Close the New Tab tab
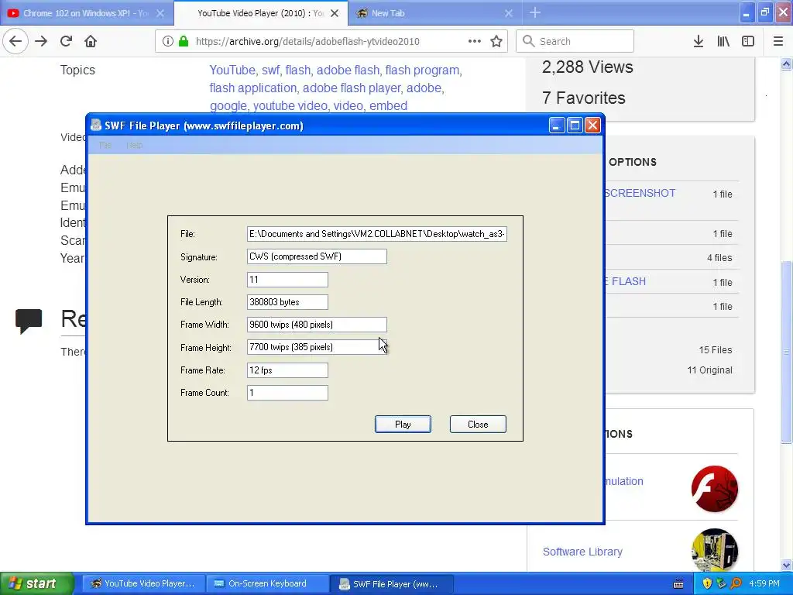Viewport: 793px width, 595px height. (x=509, y=13)
